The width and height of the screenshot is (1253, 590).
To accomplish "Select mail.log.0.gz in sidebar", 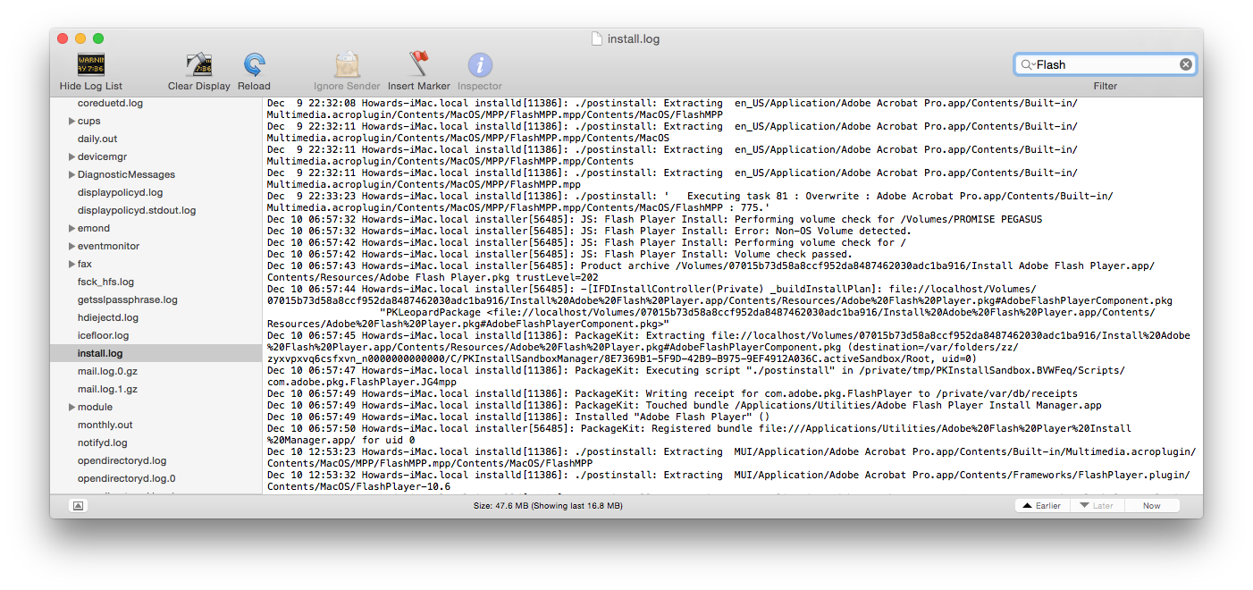I will tap(107, 371).
